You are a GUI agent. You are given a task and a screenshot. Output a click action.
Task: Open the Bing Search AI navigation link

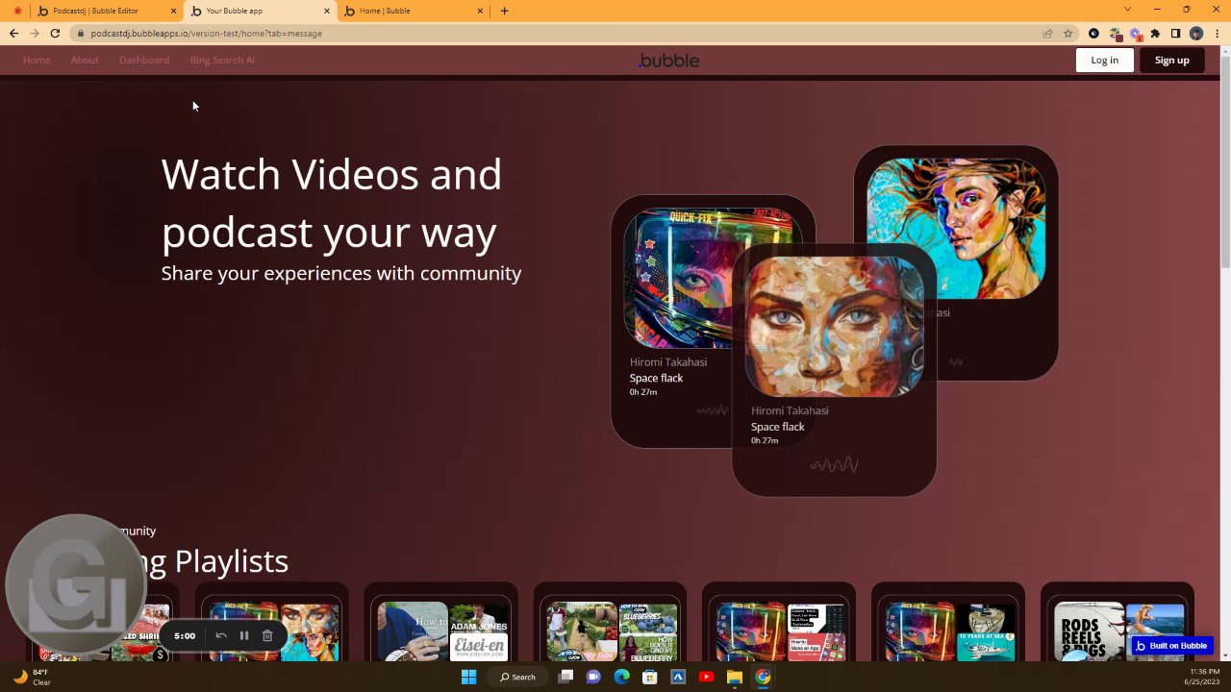point(222,60)
